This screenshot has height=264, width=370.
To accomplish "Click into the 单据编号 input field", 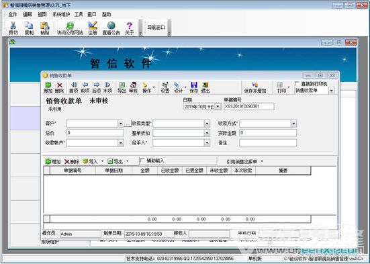I will (x=249, y=107).
